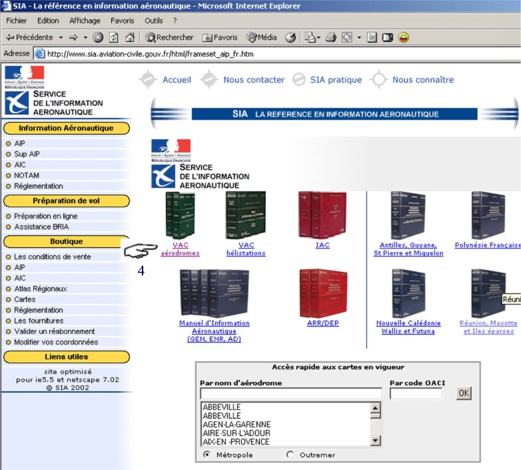This screenshot has height=470, width=521.
Task: Open the Edit icon dropdown arrow
Action: coord(359,37)
